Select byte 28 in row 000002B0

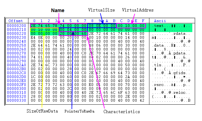[x=69, y=69]
